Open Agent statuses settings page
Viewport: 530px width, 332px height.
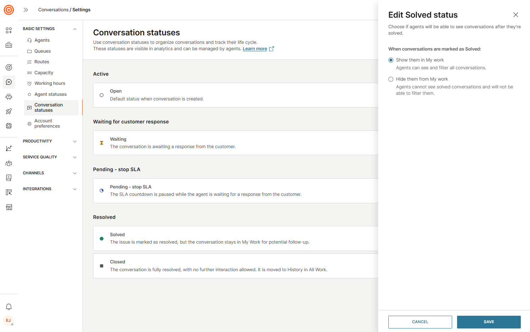[50, 94]
